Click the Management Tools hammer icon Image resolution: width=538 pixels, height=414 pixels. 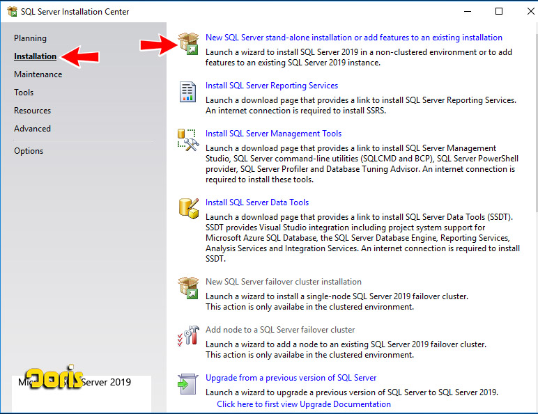click(x=188, y=140)
